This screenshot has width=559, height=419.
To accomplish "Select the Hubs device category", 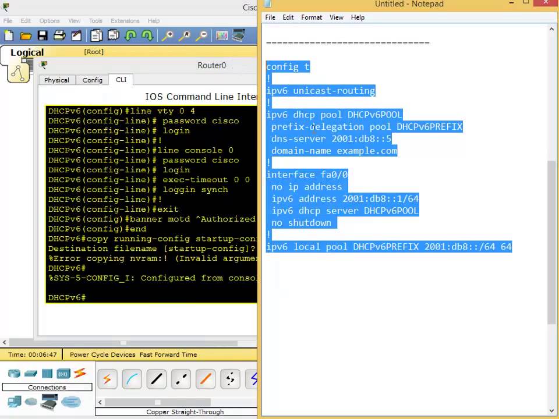I will [x=47, y=374].
